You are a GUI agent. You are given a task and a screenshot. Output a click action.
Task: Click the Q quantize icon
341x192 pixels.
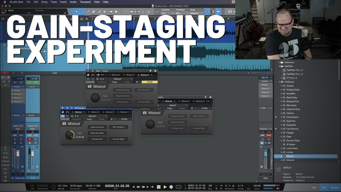pos(143,12)
